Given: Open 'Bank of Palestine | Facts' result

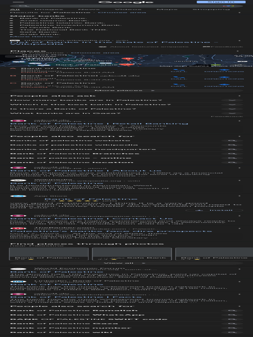Looking at the screenshot, I should tap(76, 297).
